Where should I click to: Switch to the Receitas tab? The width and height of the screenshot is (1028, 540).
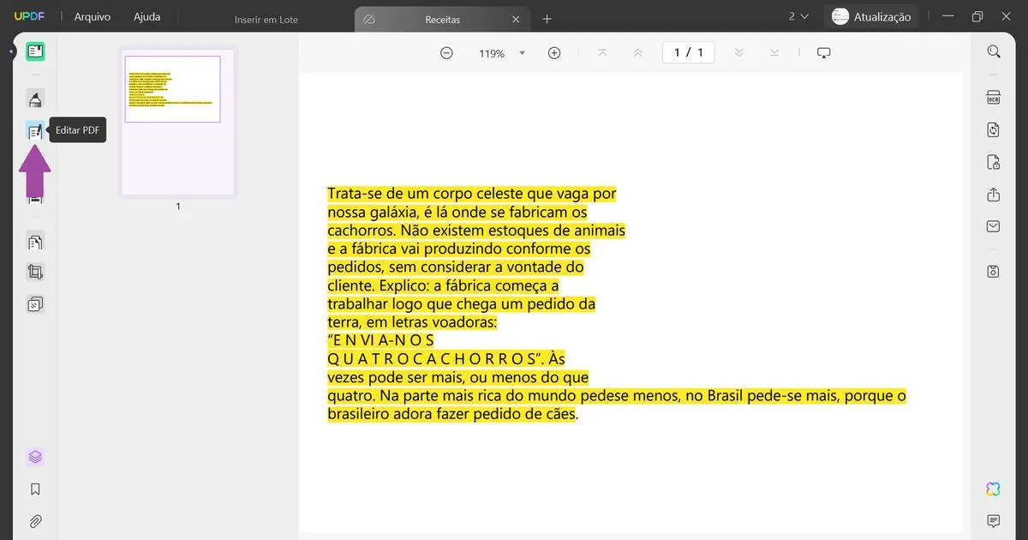pos(445,18)
